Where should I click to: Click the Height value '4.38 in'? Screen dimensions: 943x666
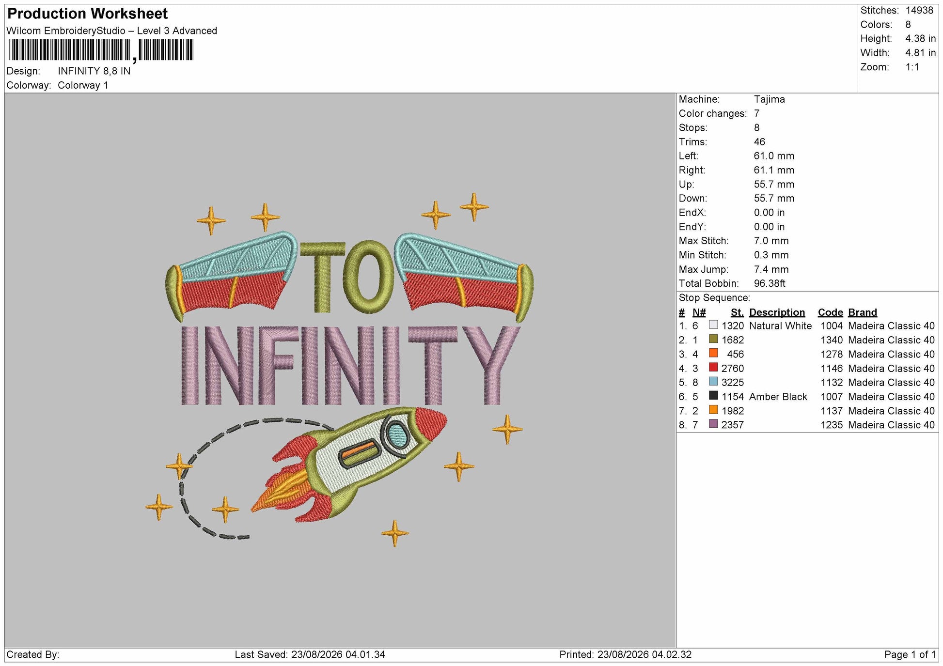(920, 38)
